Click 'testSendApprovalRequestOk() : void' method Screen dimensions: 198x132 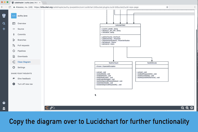[x=109, y=85]
